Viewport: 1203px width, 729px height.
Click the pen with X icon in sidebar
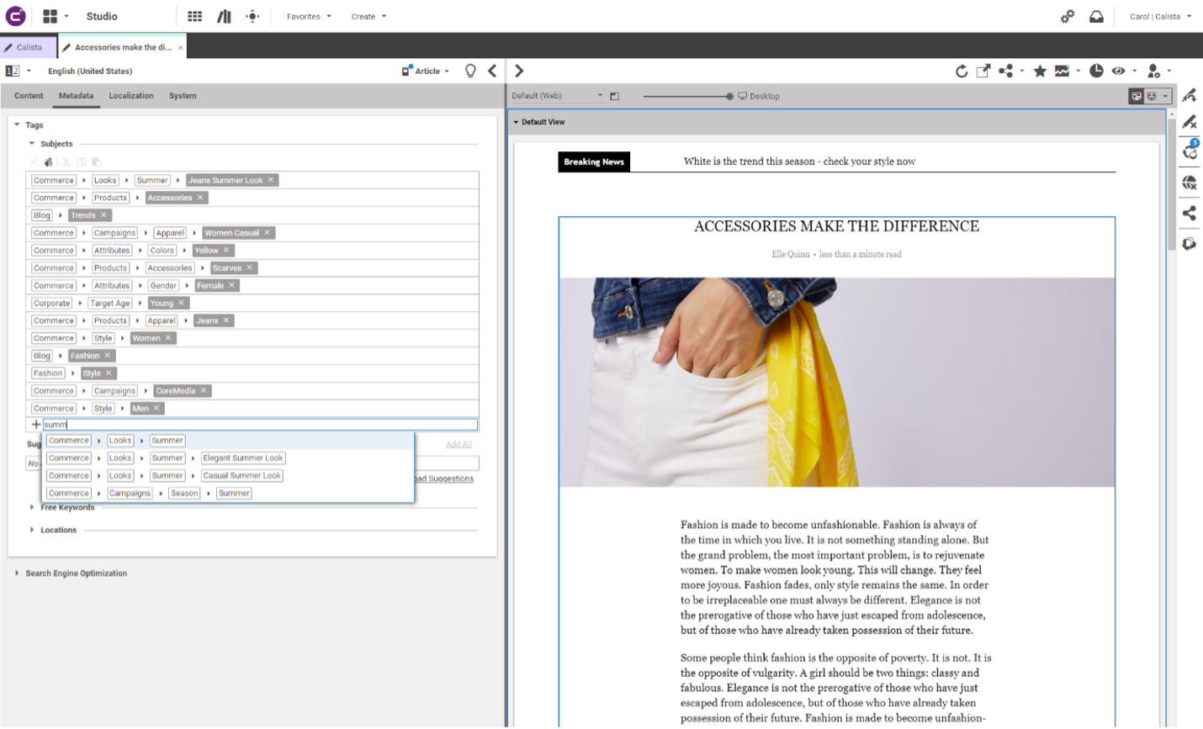[1190, 122]
